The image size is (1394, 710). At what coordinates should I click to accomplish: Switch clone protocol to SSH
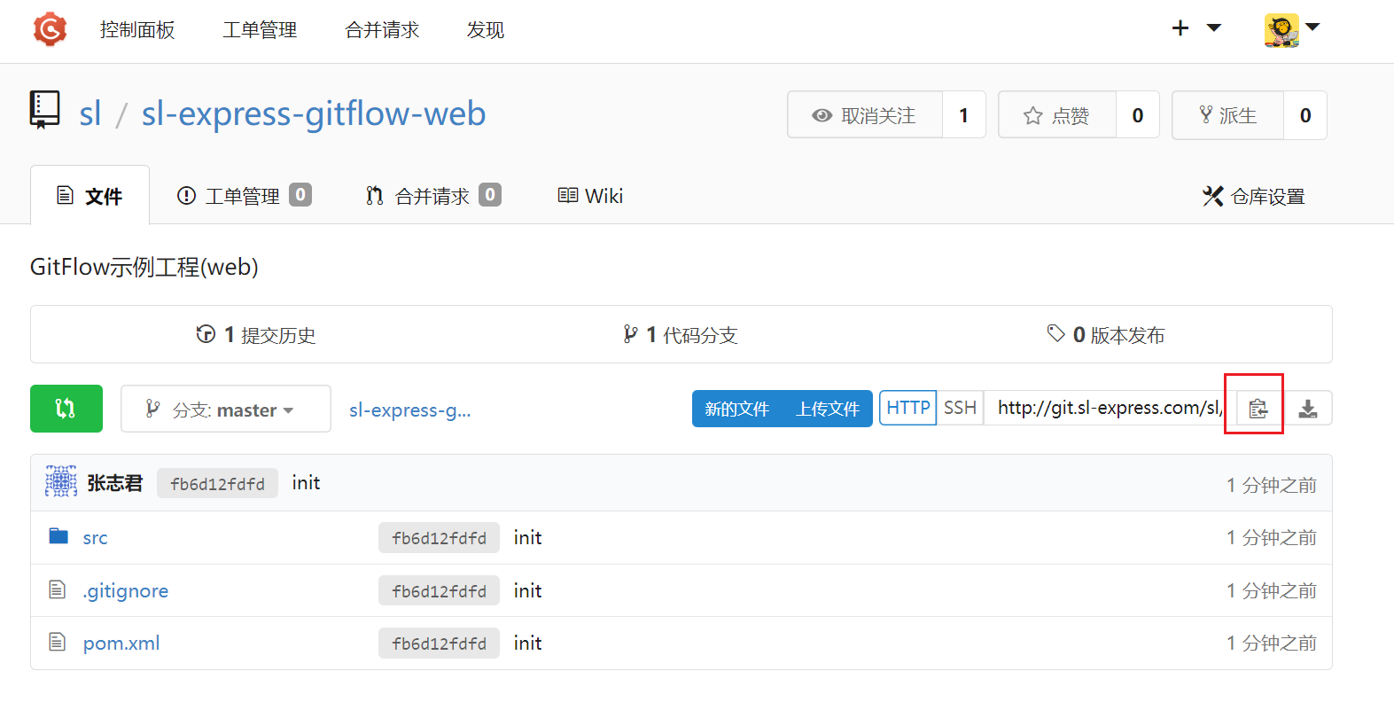click(x=960, y=408)
